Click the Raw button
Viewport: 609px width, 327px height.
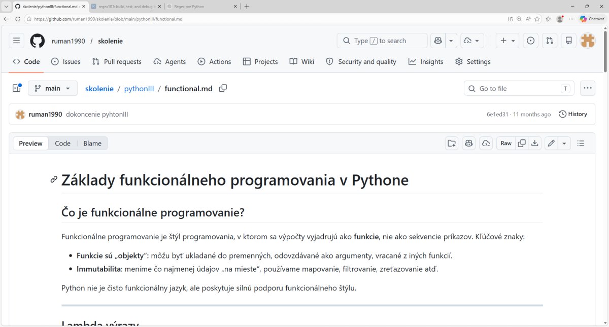coord(506,143)
